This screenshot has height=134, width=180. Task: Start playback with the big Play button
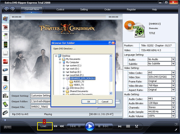point(90,126)
